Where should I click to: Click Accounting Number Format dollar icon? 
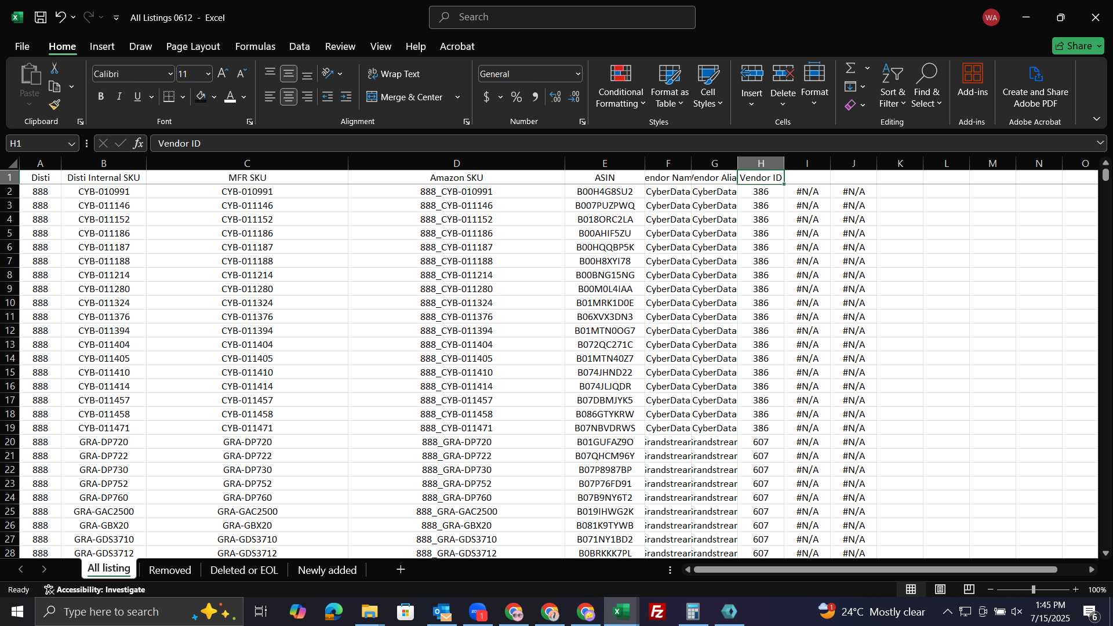pyautogui.click(x=486, y=97)
